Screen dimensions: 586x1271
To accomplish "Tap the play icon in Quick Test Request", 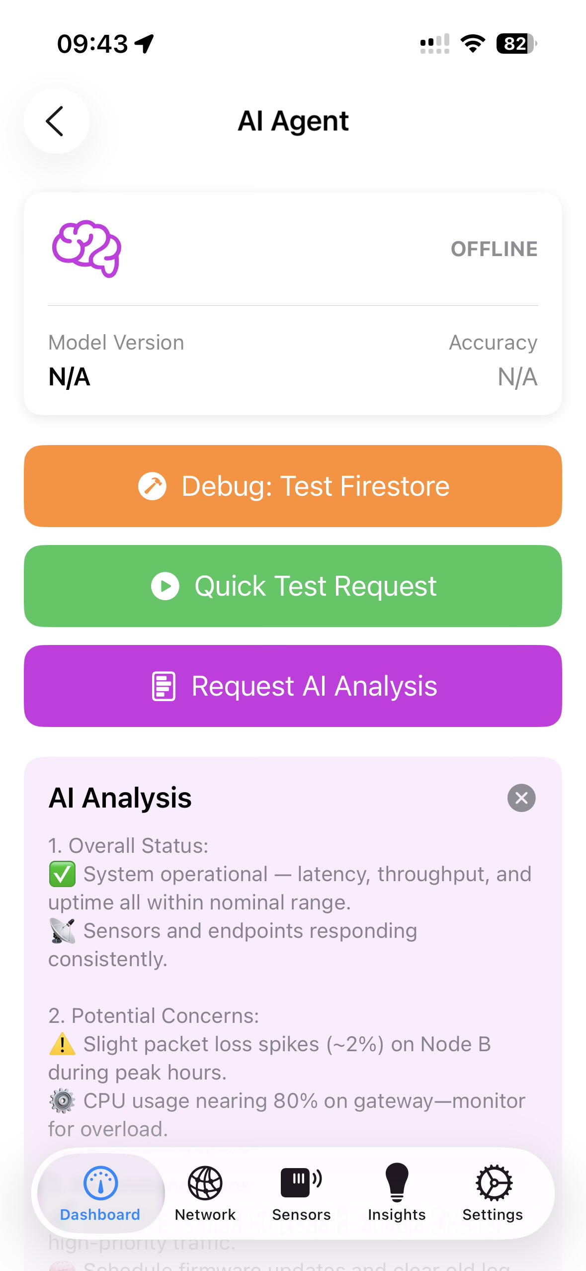I will click(x=165, y=586).
